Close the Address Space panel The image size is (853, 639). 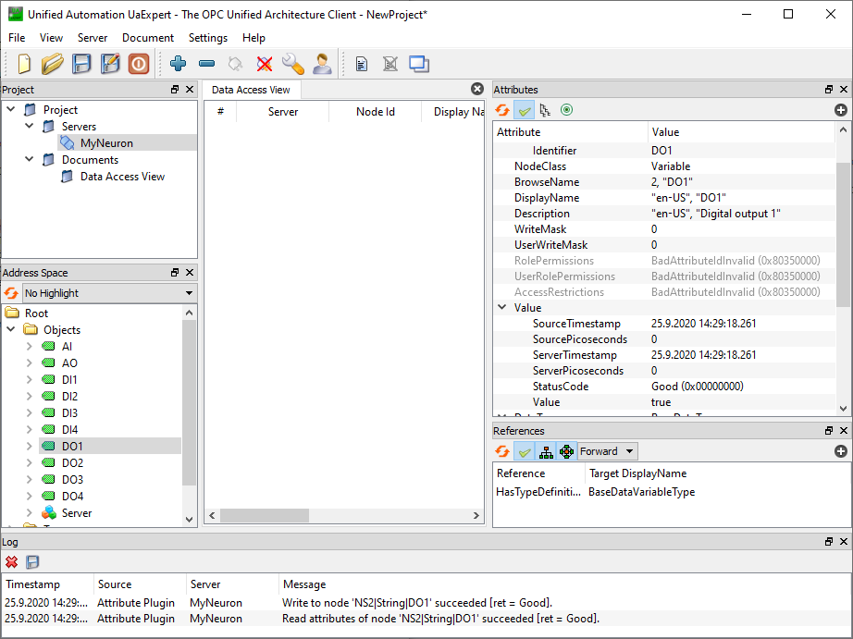click(x=190, y=273)
